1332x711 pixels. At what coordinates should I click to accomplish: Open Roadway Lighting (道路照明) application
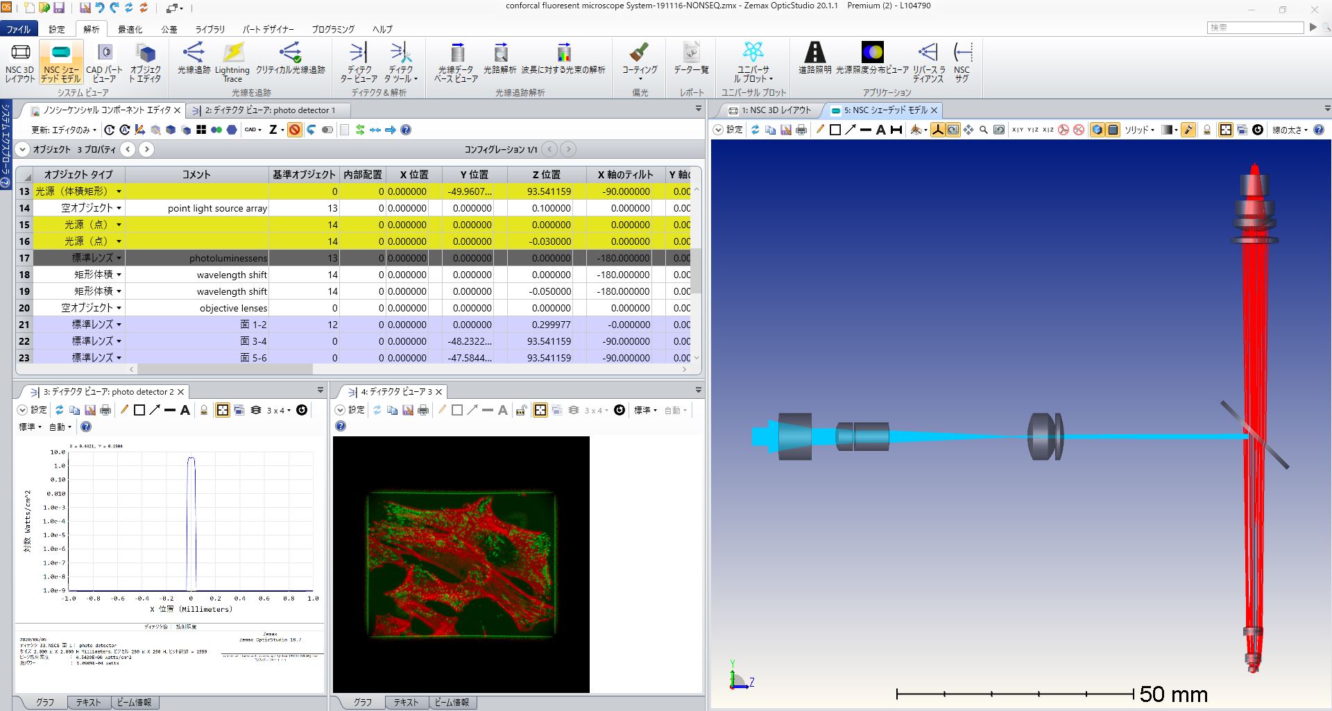[x=814, y=58]
